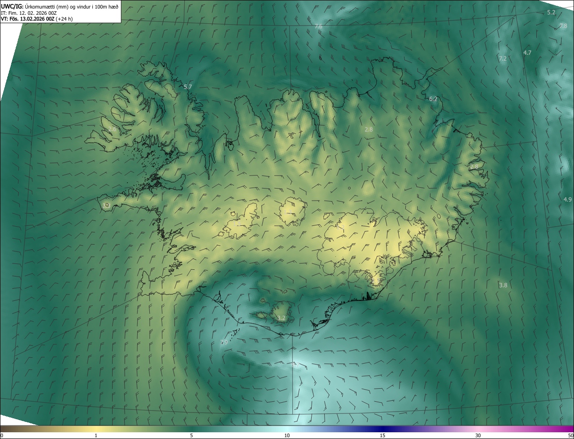The image size is (574, 439).
Task: Click the 3.2 value label on the glacier
Action: coord(281,318)
